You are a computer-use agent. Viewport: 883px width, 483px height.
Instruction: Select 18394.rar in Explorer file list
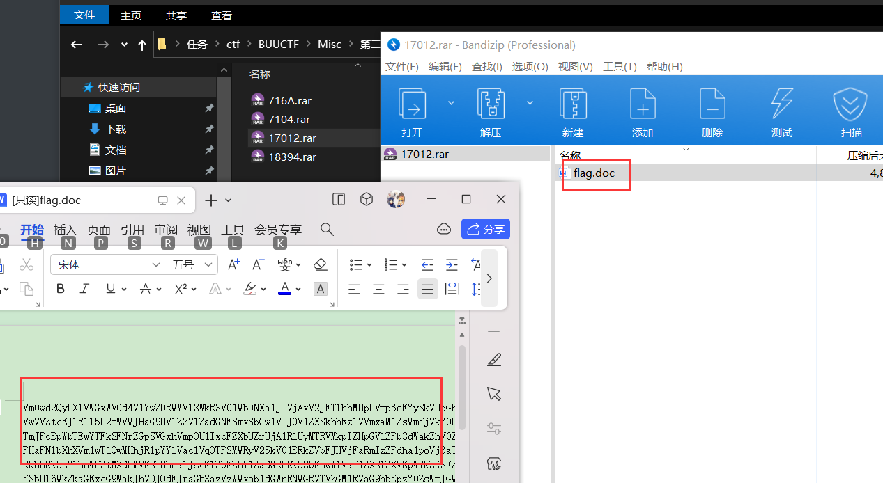293,157
